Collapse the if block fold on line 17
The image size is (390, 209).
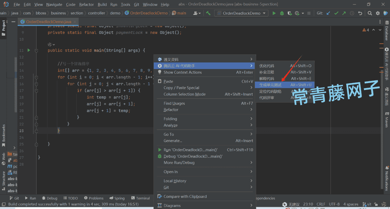(x=36, y=91)
